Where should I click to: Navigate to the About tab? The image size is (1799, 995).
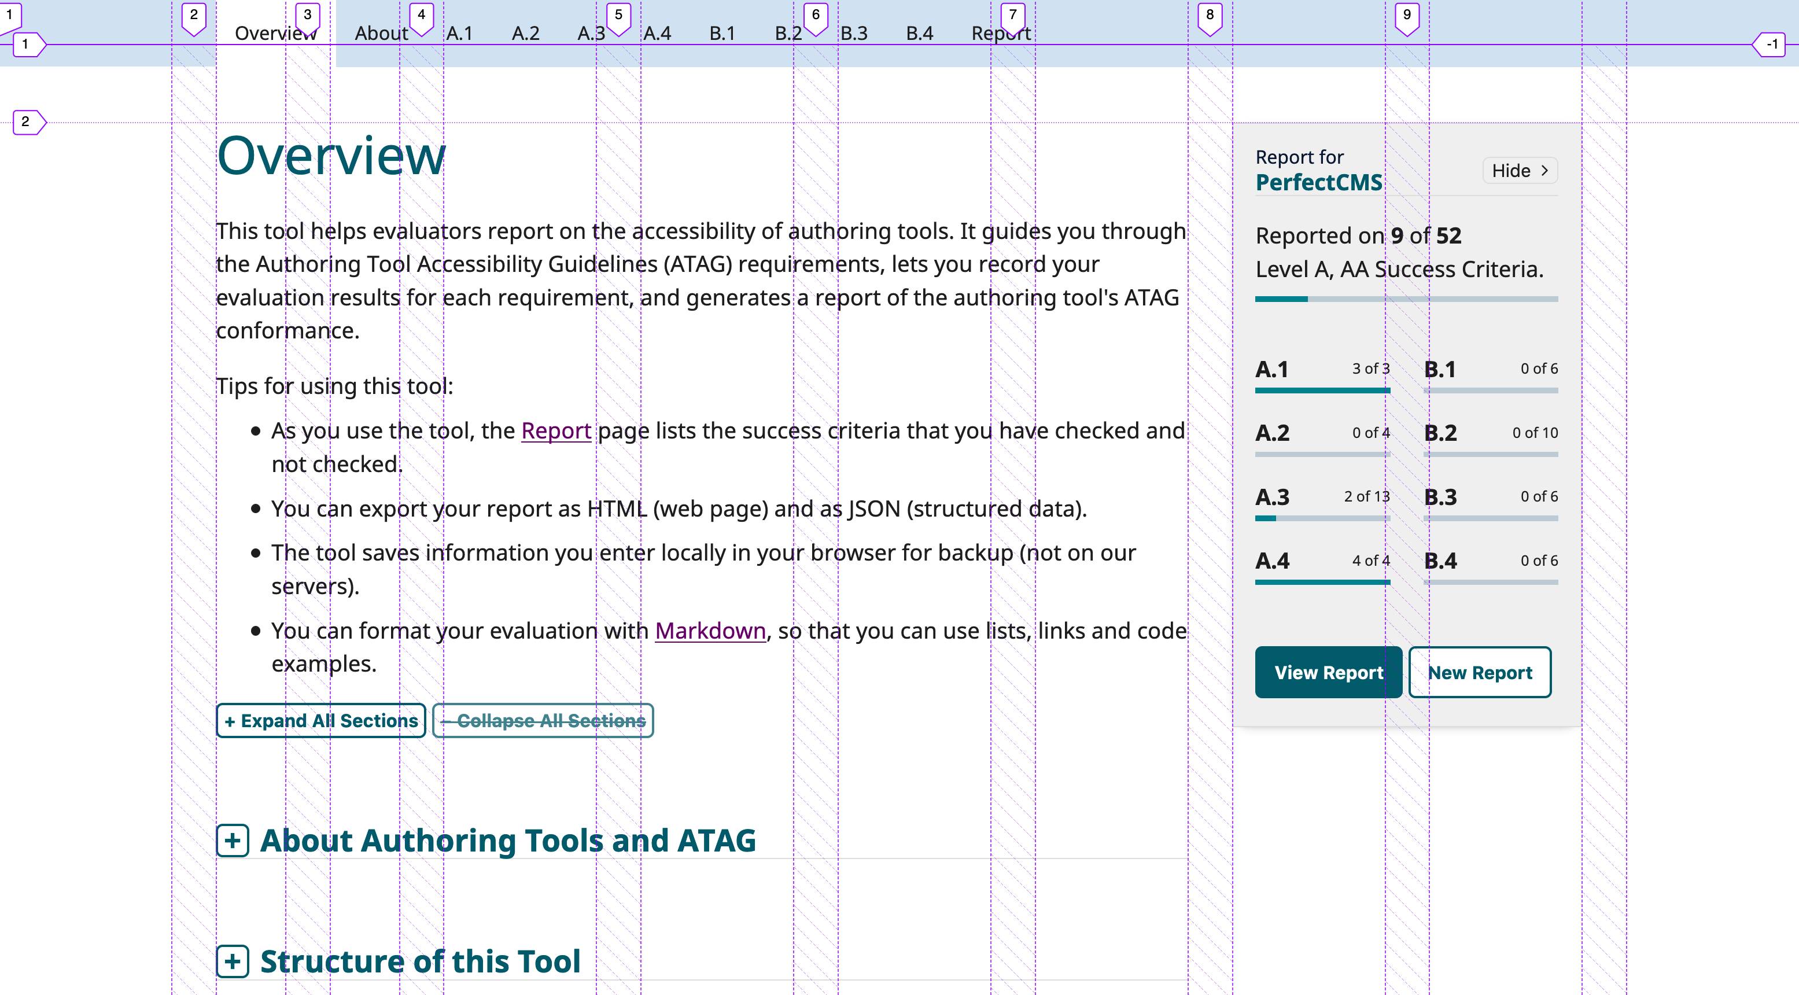coord(381,32)
